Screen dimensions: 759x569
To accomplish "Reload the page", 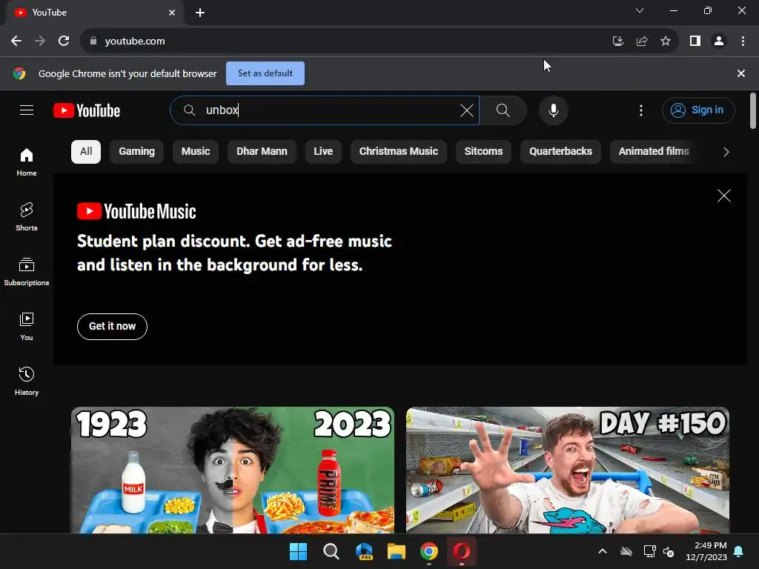I will click(x=64, y=41).
